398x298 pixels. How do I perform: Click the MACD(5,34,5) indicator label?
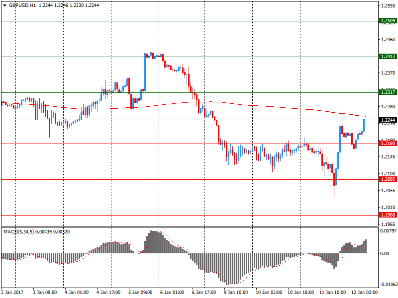click(18, 231)
